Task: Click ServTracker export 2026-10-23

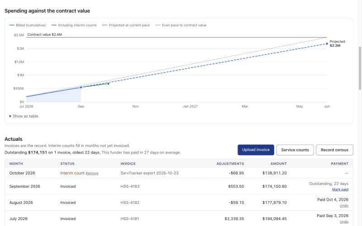Action: [149, 173]
